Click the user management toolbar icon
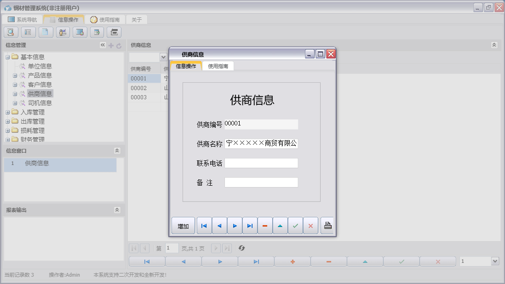Image resolution: width=505 pixels, height=284 pixels. point(63,32)
